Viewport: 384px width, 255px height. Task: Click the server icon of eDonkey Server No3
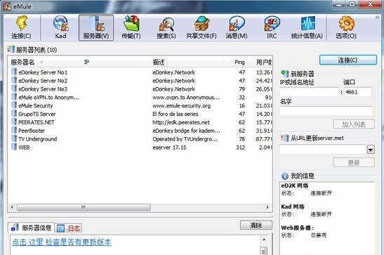point(14,89)
